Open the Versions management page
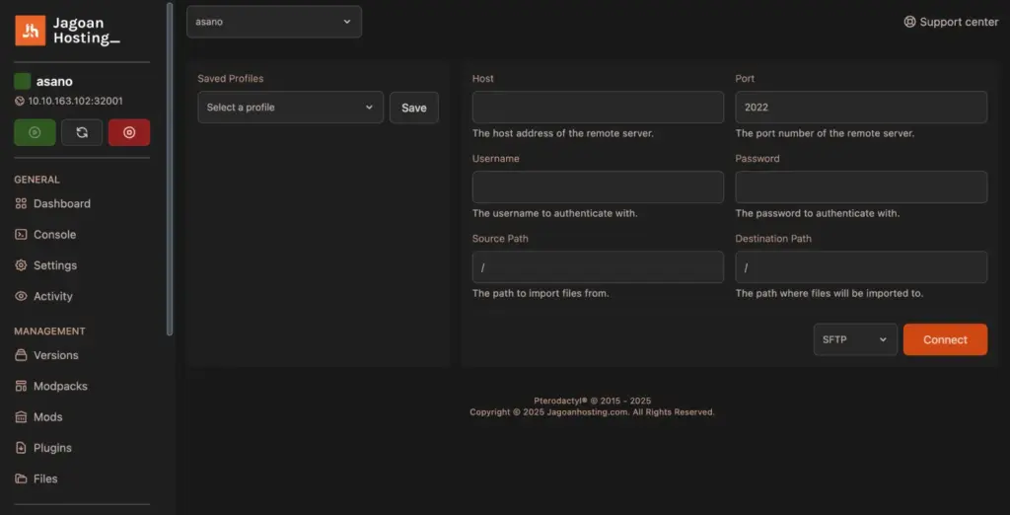 click(x=56, y=355)
